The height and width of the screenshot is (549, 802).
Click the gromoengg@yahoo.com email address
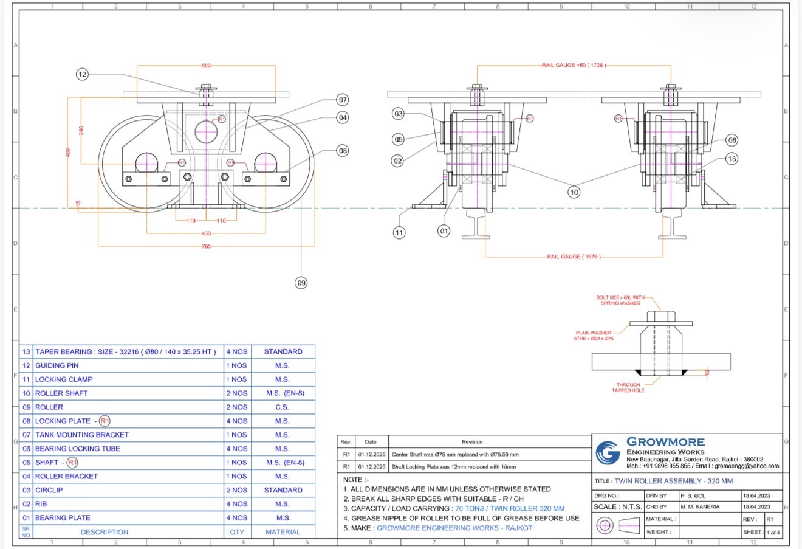pyautogui.click(x=747, y=466)
